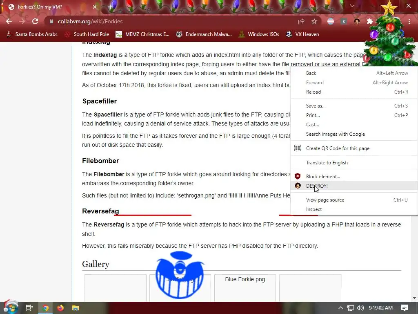
Task: Open the 'VX Heaven' bookmark
Action: coord(302,34)
